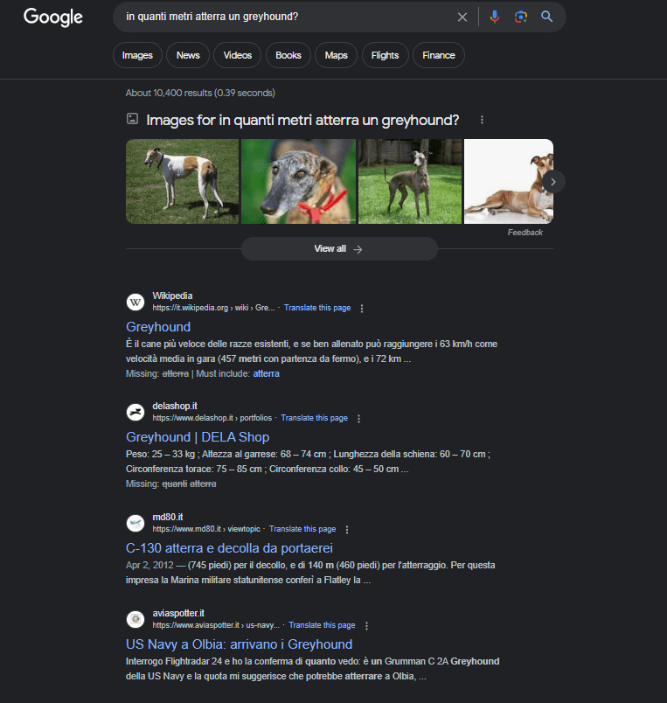This screenshot has height=703, width=667.
Task: Open Google Lens image search
Action: pos(521,17)
